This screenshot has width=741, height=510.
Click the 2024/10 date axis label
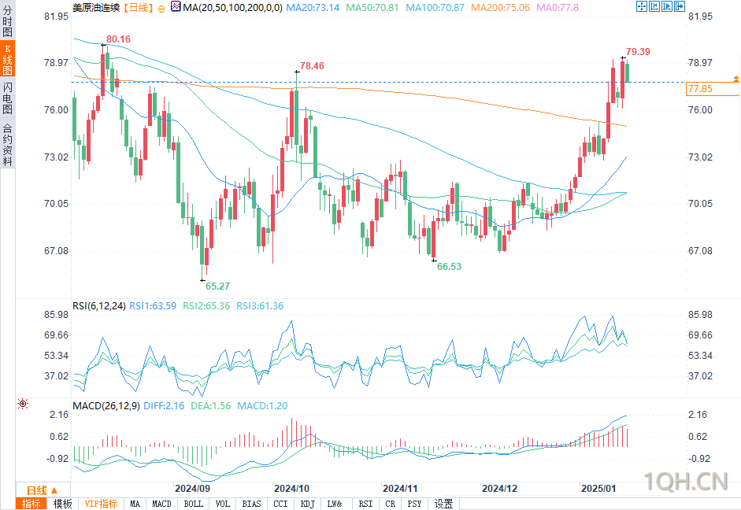(x=291, y=488)
